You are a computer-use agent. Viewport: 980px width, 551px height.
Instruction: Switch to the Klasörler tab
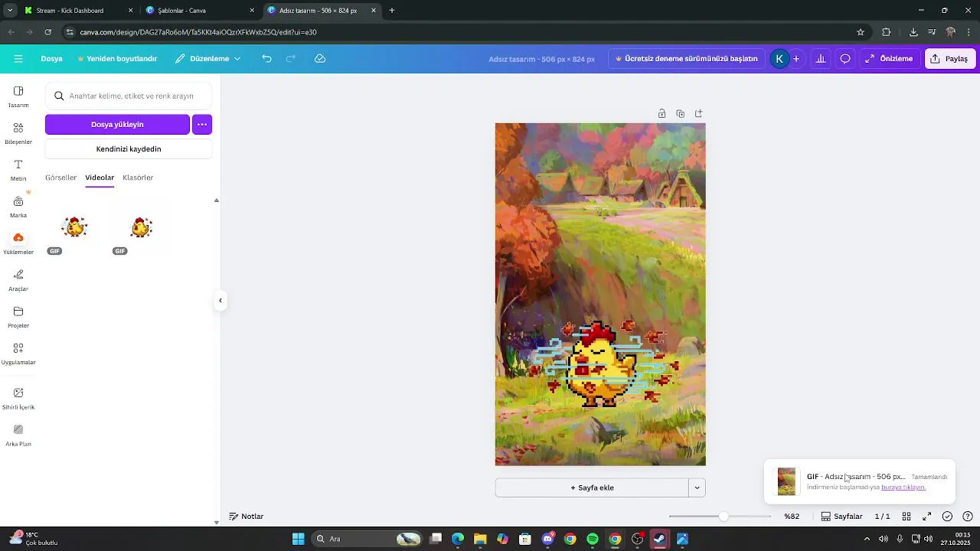(138, 178)
